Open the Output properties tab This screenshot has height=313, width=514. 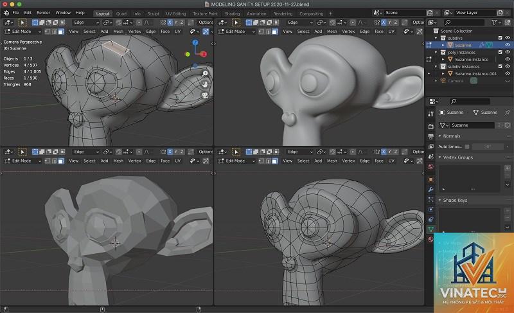click(430, 136)
